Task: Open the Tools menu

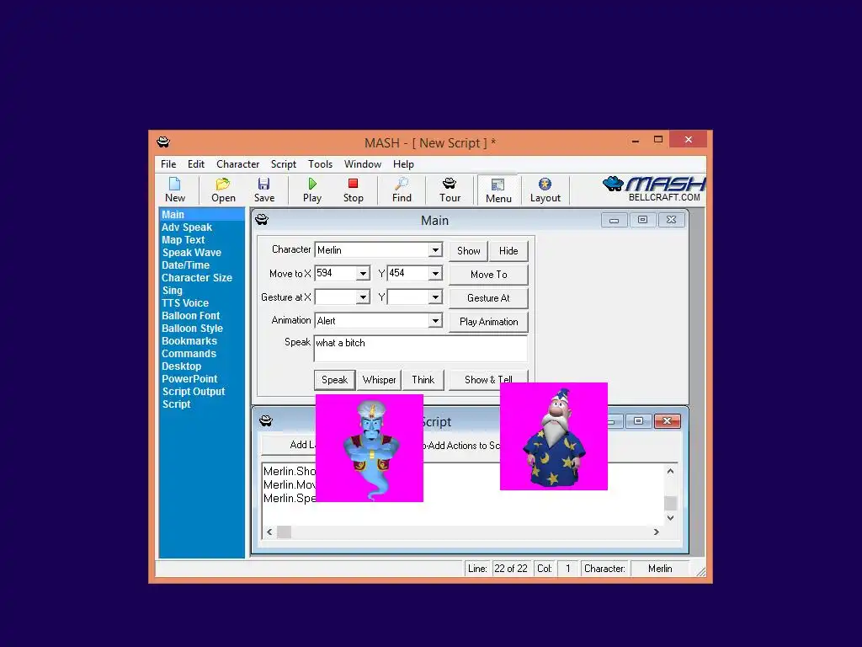Action: [x=320, y=164]
